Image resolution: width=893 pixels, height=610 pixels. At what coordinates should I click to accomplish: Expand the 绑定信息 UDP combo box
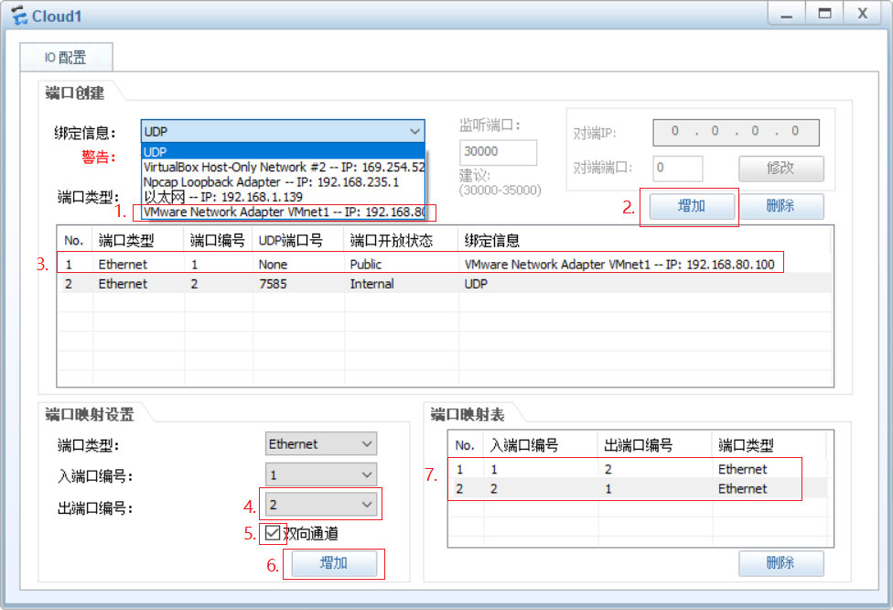283,132
